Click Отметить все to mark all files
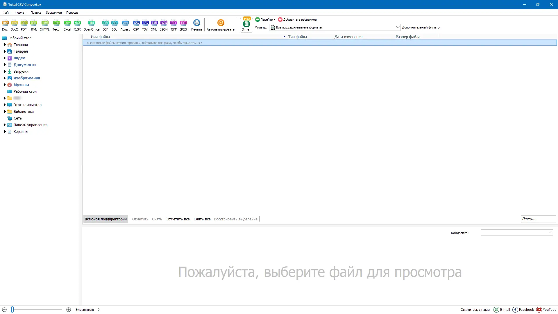The width and height of the screenshot is (558, 314). (x=178, y=219)
